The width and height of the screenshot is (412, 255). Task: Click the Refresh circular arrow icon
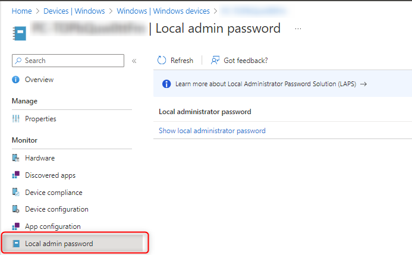[x=162, y=60]
